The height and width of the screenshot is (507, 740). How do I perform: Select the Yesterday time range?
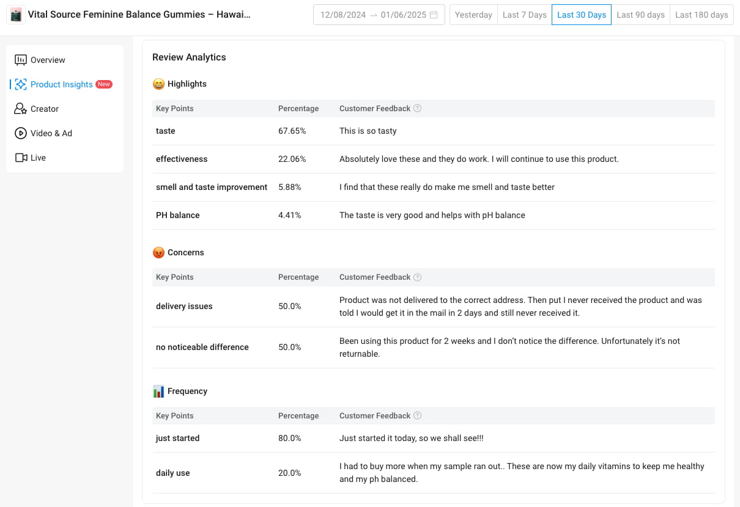click(473, 15)
